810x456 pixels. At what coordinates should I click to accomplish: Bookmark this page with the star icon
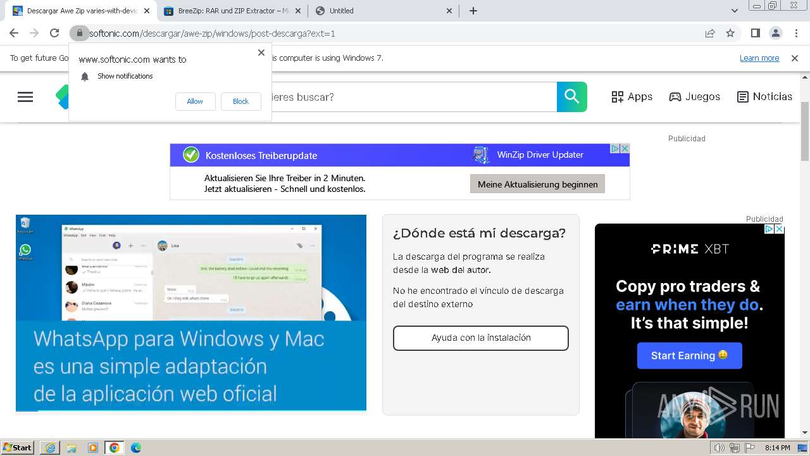click(x=730, y=33)
